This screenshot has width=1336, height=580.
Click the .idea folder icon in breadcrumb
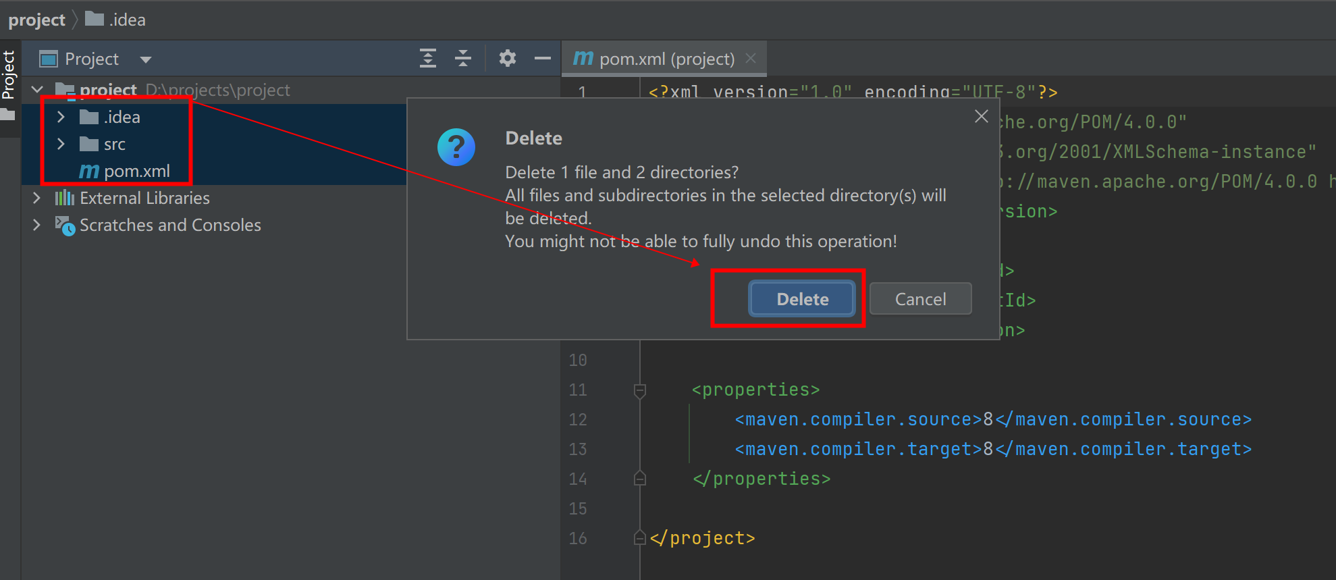point(95,19)
